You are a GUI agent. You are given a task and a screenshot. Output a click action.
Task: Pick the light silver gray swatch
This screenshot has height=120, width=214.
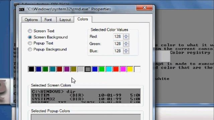point(81,69)
